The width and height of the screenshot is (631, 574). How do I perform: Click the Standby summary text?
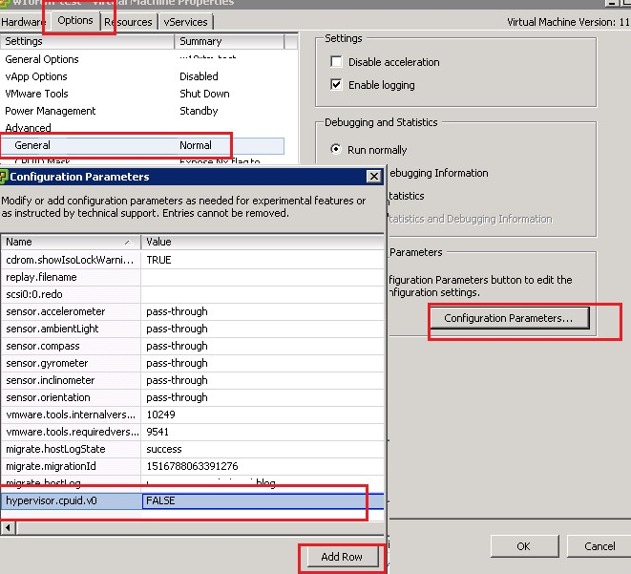coord(199,111)
